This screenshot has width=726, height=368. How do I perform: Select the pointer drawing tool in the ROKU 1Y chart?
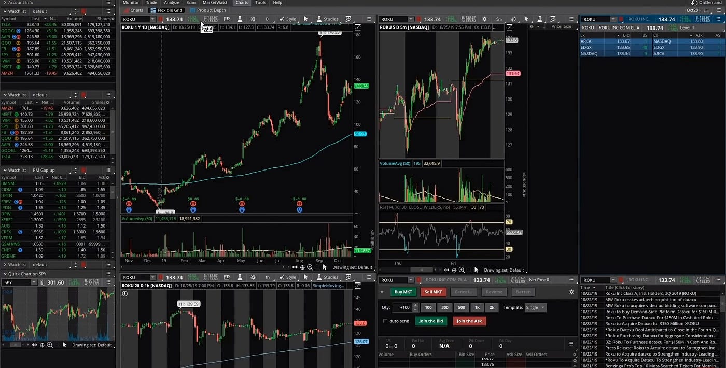(306, 19)
